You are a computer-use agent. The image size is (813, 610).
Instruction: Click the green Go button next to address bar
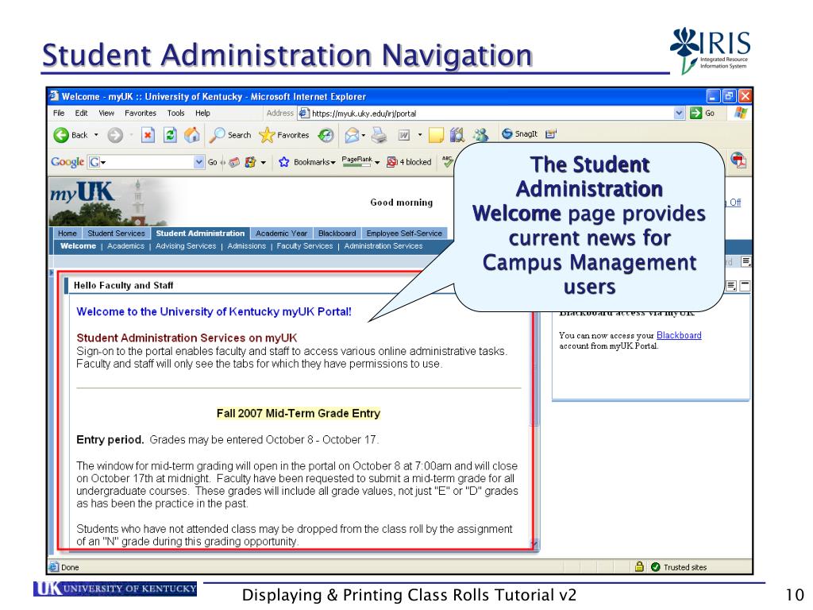[703, 113]
